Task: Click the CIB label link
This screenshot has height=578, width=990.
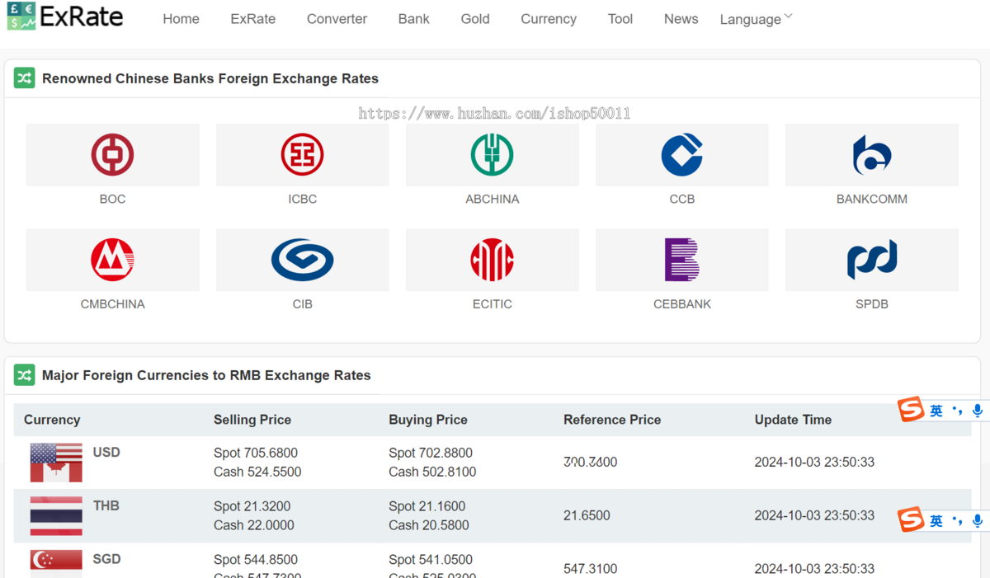Action: point(302,304)
